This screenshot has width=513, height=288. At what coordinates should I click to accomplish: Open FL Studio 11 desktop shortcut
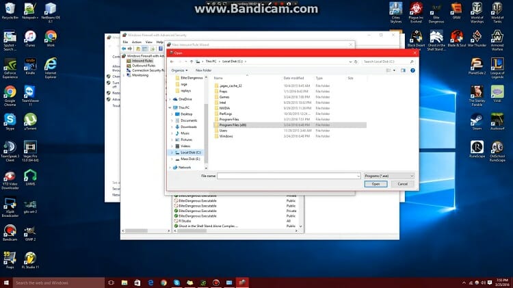pos(30,261)
